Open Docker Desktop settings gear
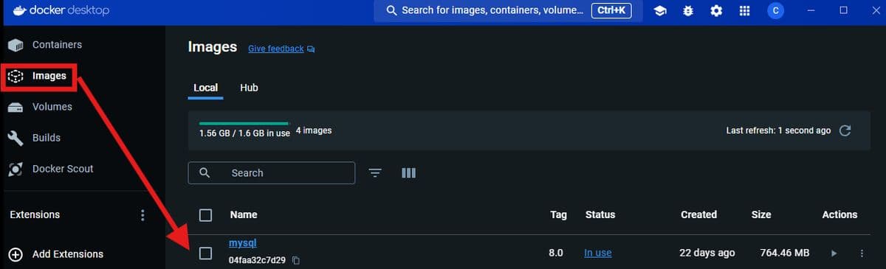Viewport: 886px width, 269px height. [716, 11]
